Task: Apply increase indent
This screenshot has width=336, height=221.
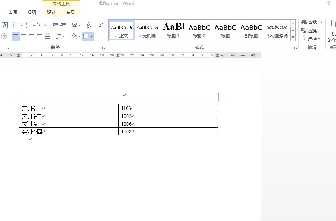Action: [x=64, y=25]
